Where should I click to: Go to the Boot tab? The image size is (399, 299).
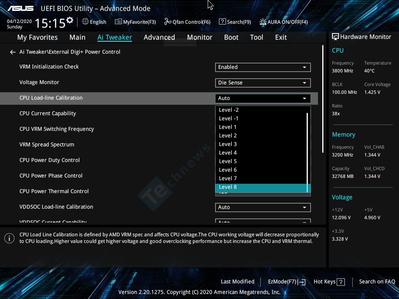pyautogui.click(x=231, y=37)
